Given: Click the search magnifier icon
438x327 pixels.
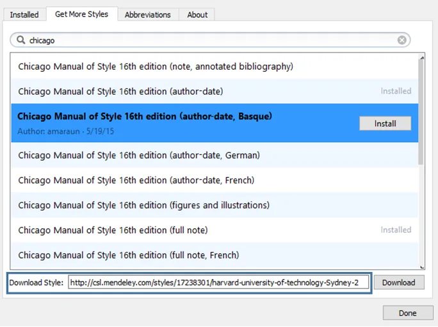Looking at the screenshot, I should (x=20, y=40).
